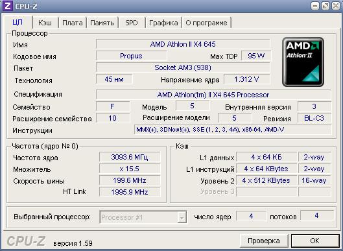The image size is (343, 251).
Task: Click the processor name field AMD Athlon II X4 645
Action: (183, 44)
